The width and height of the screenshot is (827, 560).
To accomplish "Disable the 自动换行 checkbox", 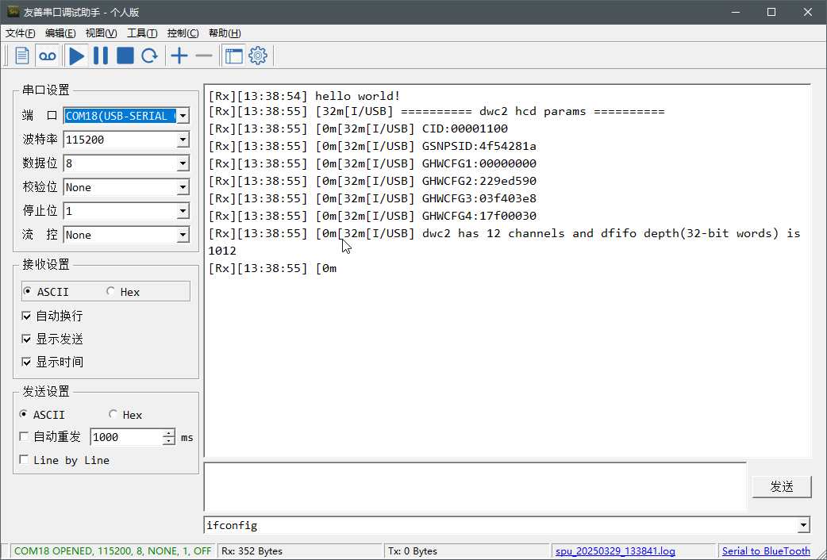I will 25,315.
